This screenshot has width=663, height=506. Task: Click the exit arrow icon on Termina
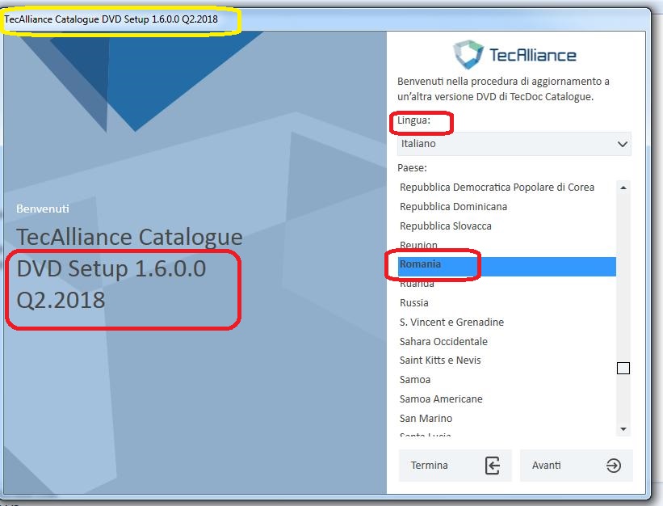click(x=492, y=466)
